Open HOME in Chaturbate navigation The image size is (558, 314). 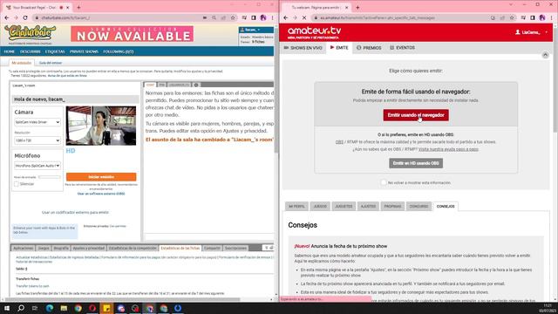[x=10, y=51]
